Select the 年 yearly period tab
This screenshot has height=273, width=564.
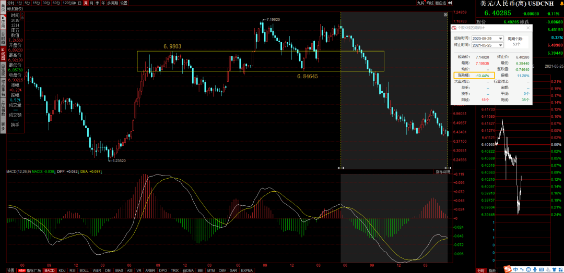tap(103, 3)
